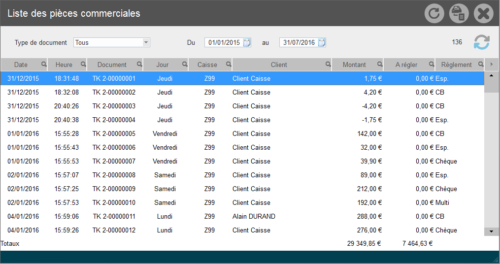Click search icon in Règlement column header
This screenshot has width=500, height=264.
pos(481,65)
